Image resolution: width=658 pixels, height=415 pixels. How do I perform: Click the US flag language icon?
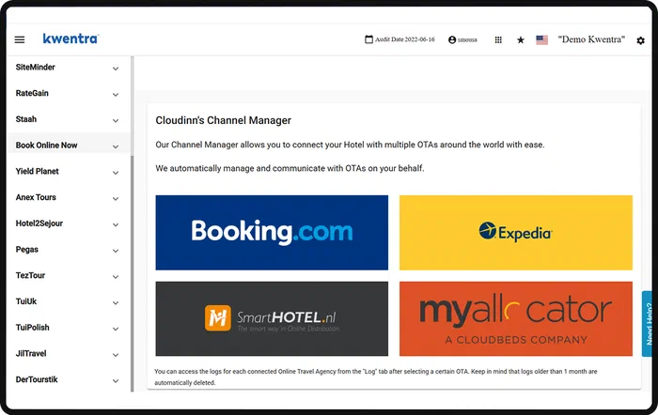click(x=541, y=39)
